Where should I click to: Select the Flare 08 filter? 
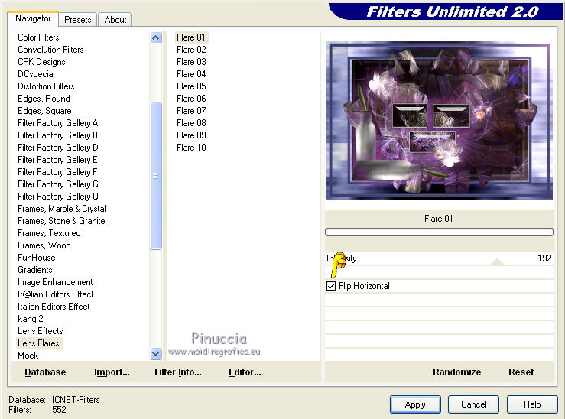pyautogui.click(x=191, y=123)
